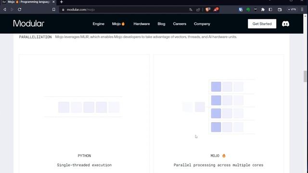Click the 'Mojo leverages MLIR' description text
This screenshot has height=173, width=308.
pyautogui.click(x=146, y=37)
